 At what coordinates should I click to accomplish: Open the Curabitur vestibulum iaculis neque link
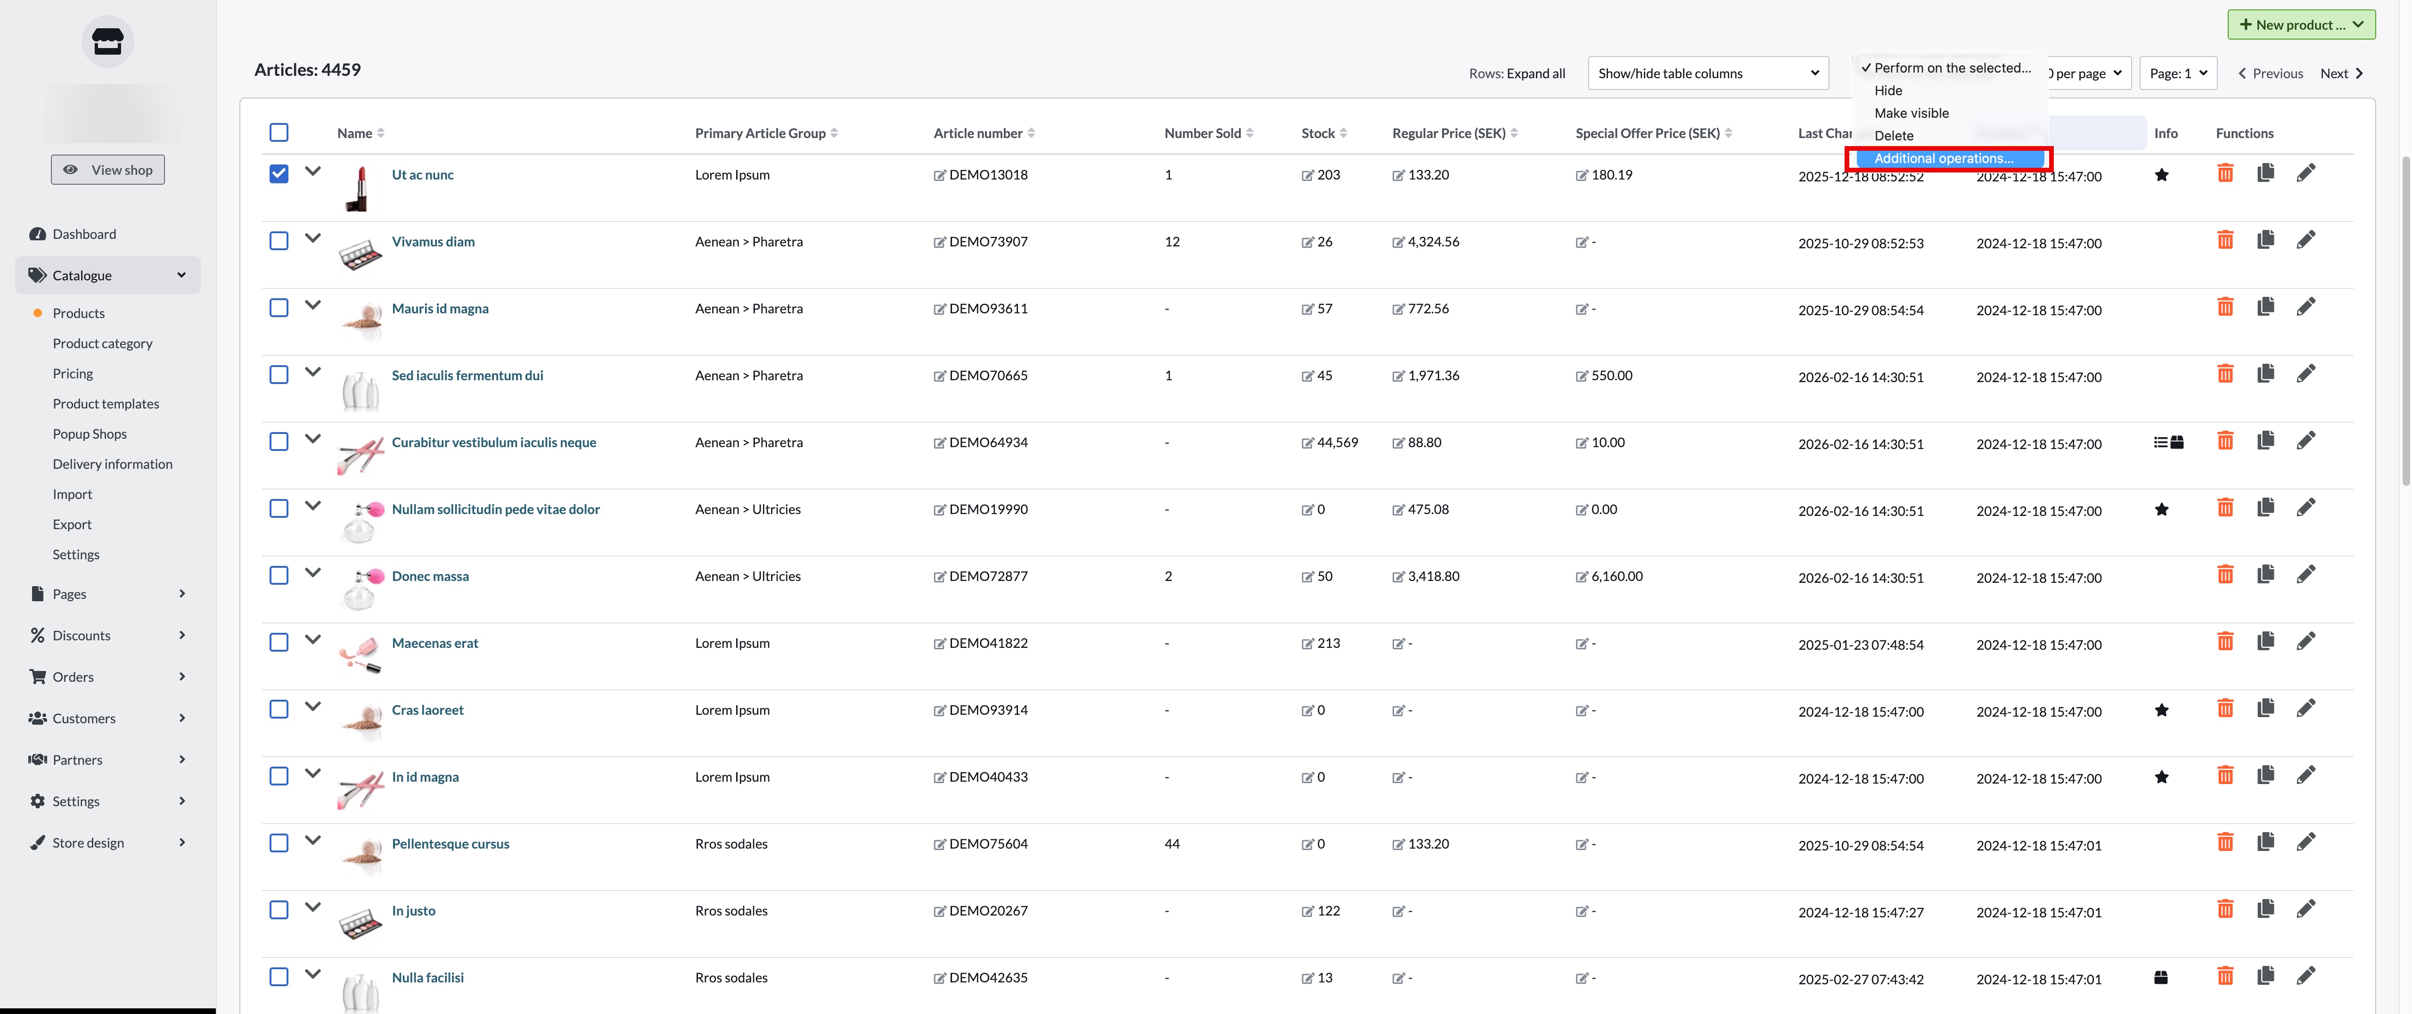click(x=493, y=442)
